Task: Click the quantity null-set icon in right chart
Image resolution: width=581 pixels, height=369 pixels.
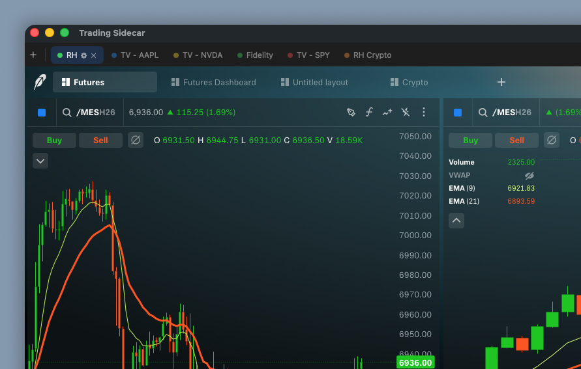Action: [x=552, y=140]
